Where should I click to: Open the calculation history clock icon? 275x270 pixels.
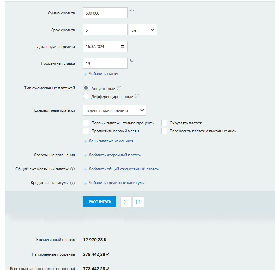[126, 202]
